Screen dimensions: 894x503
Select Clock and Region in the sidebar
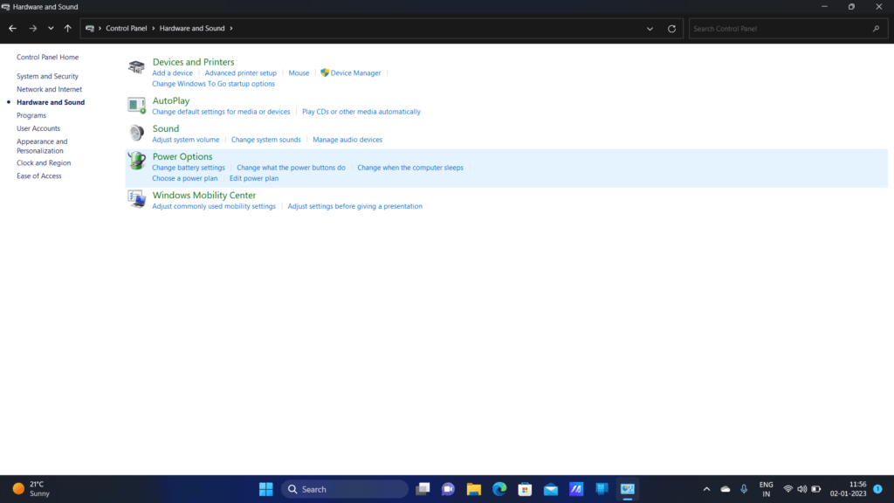[x=44, y=162]
